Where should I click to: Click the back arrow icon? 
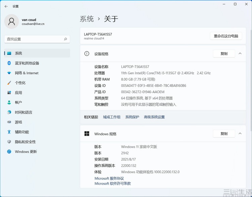[6, 6]
